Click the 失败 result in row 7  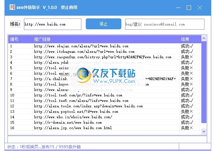(x=187, y=79)
